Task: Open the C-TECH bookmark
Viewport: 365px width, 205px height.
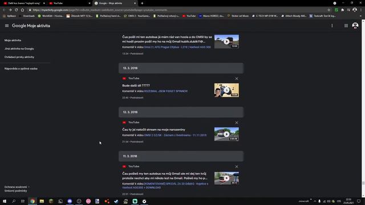Action: (x=265, y=16)
